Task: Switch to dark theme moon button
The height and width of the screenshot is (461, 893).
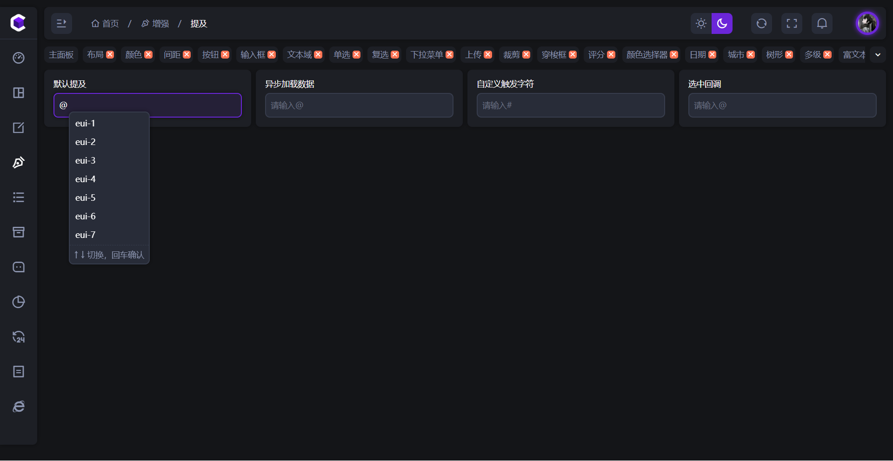Action: (x=722, y=23)
